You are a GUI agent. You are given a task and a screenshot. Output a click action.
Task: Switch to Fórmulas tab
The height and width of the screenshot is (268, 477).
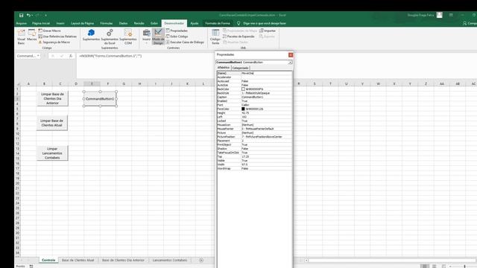point(107,23)
